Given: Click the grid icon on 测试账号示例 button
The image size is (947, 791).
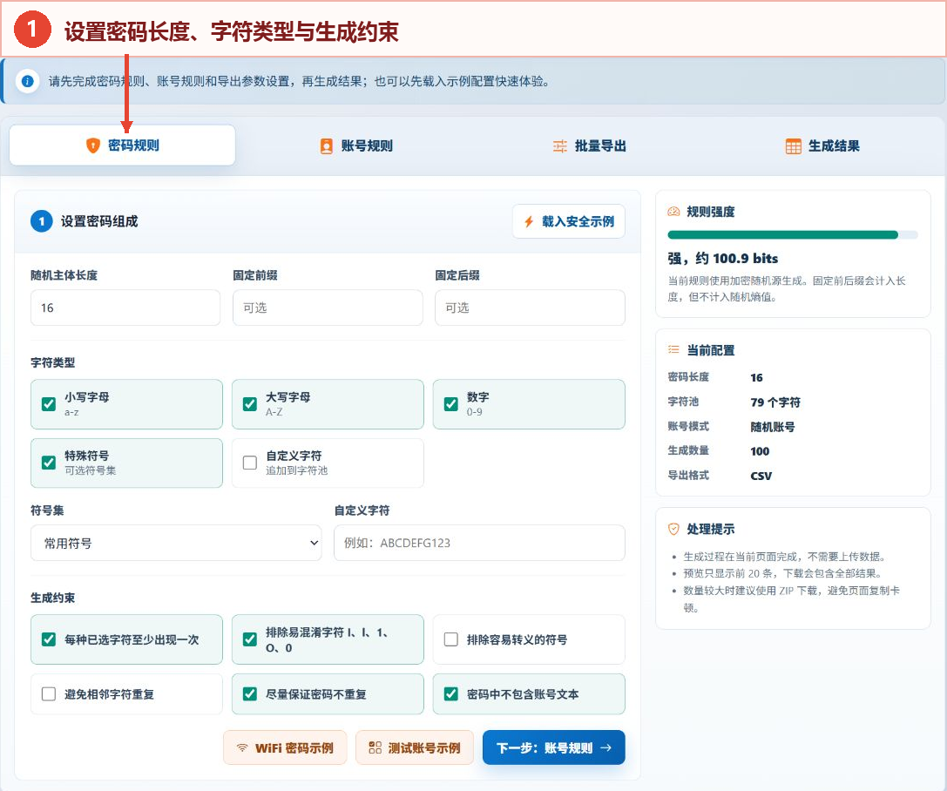Looking at the screenshot, I should pos(375,748).
